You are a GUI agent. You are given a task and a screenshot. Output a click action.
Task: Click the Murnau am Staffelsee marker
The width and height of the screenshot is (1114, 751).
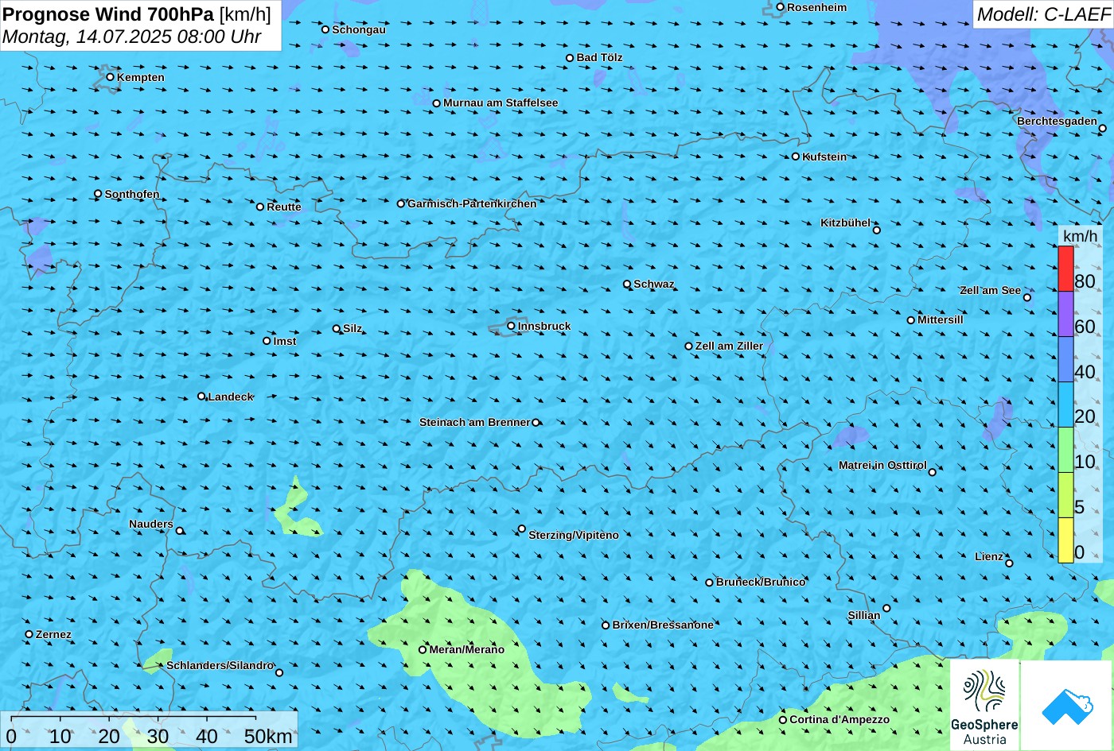tap(436, 103)
